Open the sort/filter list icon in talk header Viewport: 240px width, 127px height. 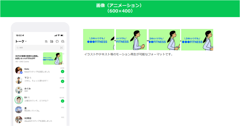click(x=46, y=42)
